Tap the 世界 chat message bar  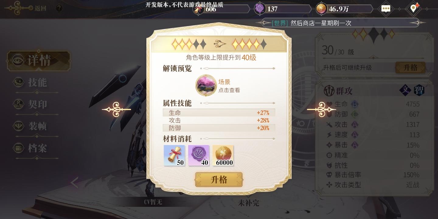[341, 23]
